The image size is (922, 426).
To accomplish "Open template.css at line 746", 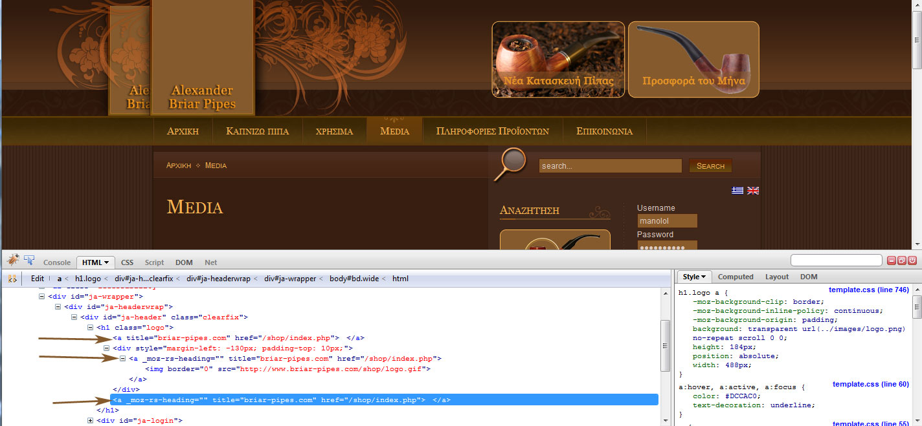I will pyautogui.click(x=868, y=290).
